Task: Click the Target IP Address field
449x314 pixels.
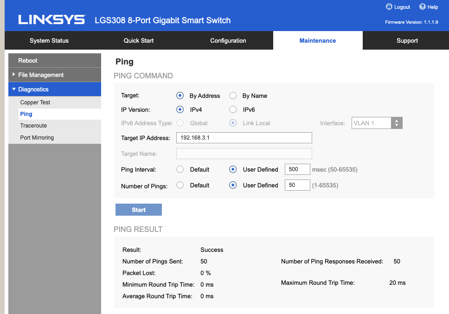Action: coord(244,138)
